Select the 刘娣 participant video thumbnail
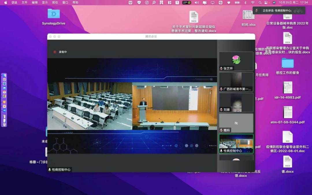 tap(236, 103)
